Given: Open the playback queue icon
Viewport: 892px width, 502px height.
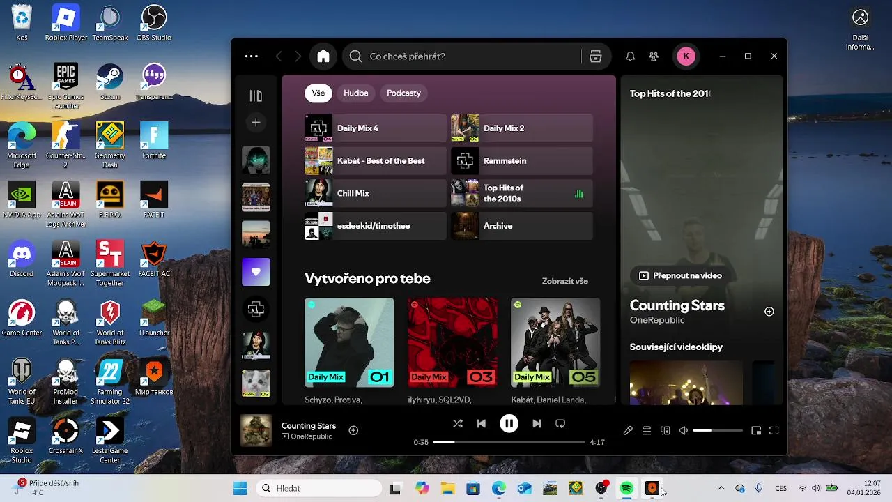Looking at the screenshot, I should (647, 431).
